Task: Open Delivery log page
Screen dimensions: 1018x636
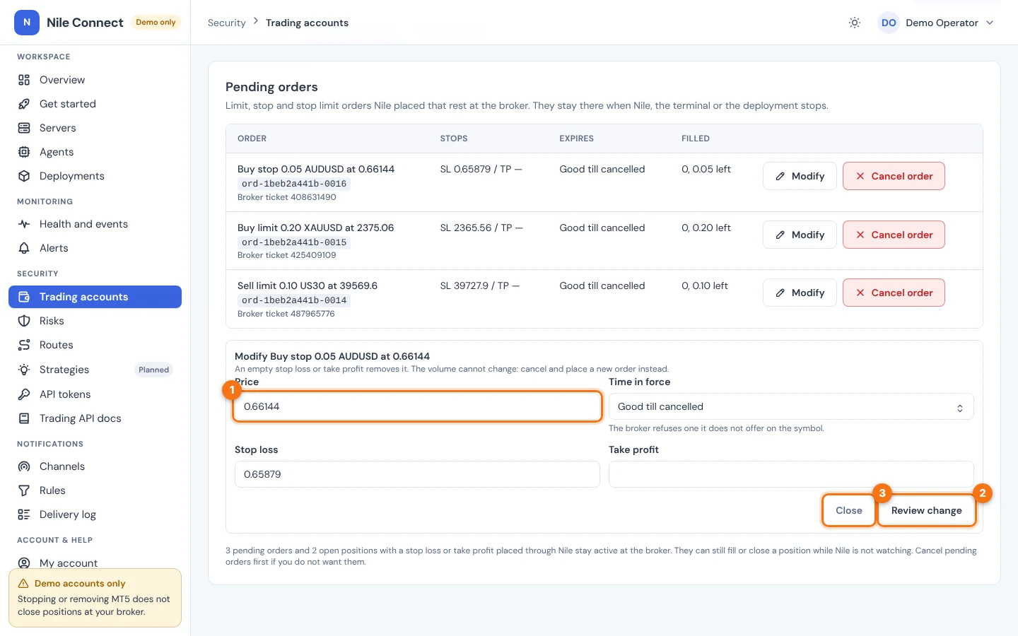Action: [95, 514]
